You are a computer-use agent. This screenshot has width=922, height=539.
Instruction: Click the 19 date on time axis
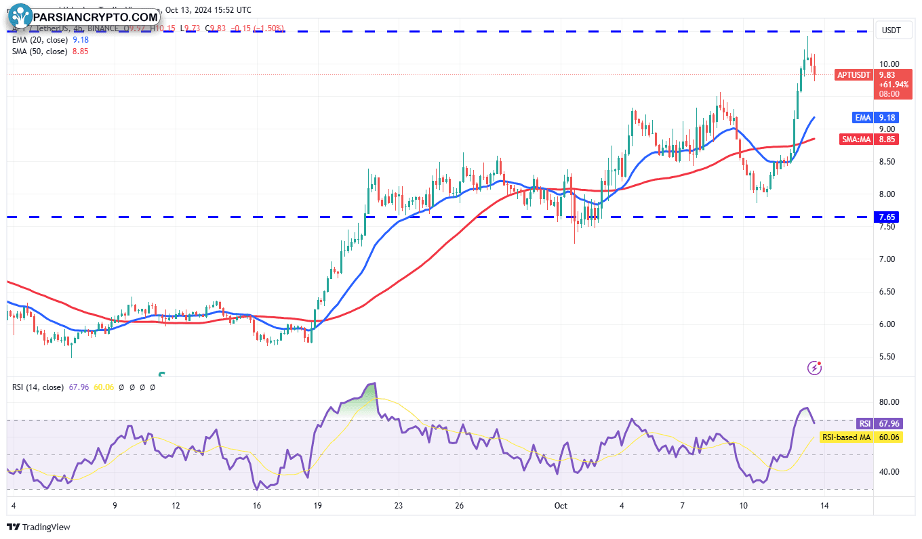tap(318, 506)
